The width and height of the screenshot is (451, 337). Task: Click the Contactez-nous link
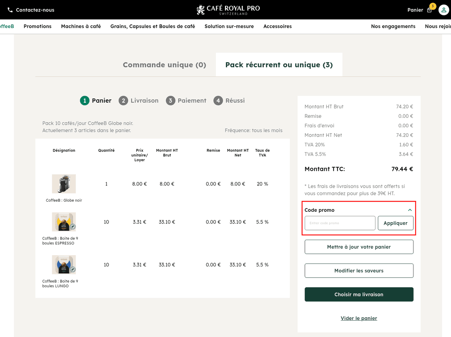click(x=35, y=10)
